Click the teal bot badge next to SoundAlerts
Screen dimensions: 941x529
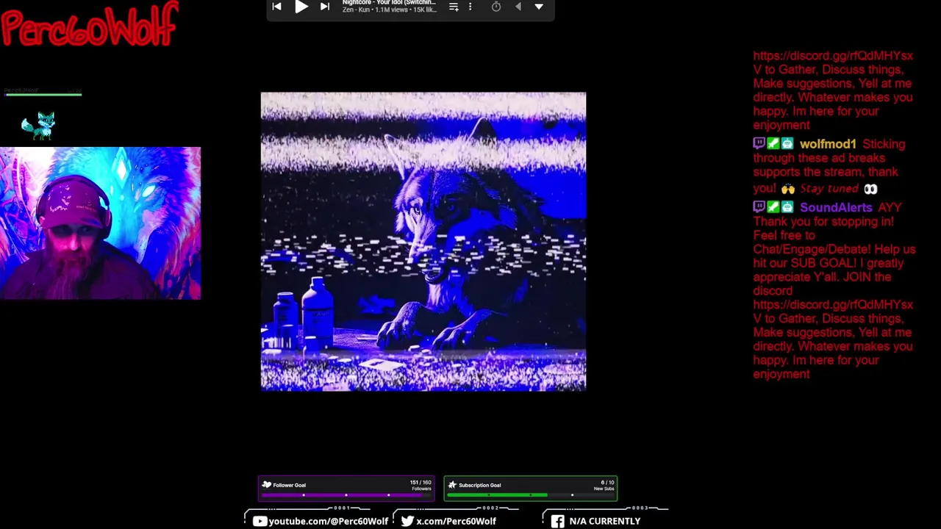[x=787, y=207]
